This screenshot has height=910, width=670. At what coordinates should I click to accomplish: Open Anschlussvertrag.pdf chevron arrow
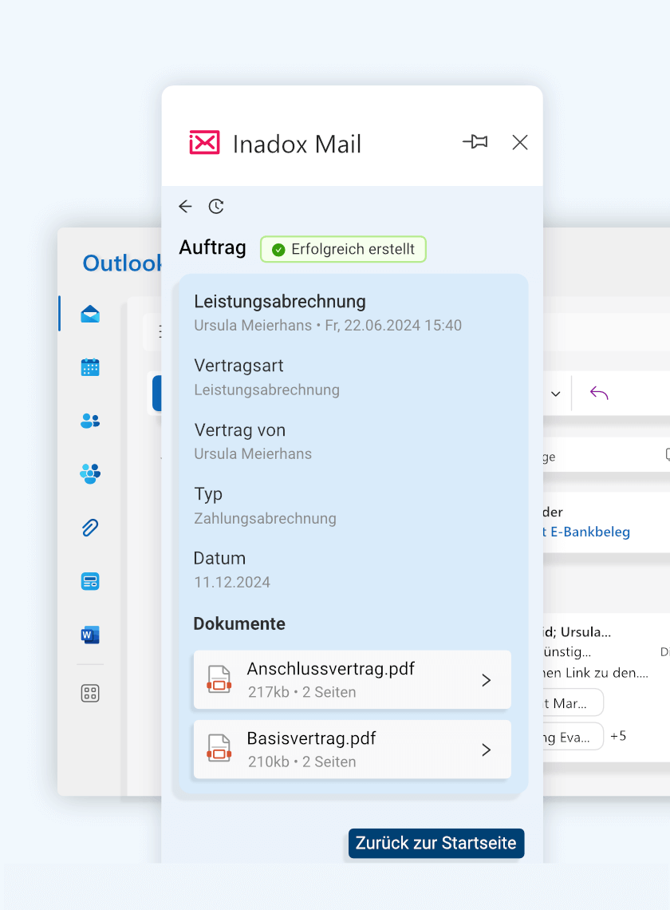[487, 680]
